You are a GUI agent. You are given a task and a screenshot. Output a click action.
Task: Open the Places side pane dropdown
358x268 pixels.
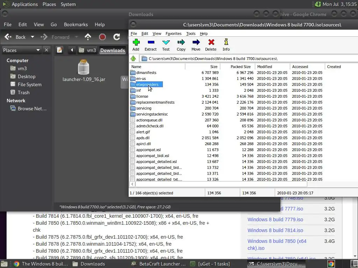(21, 50)
